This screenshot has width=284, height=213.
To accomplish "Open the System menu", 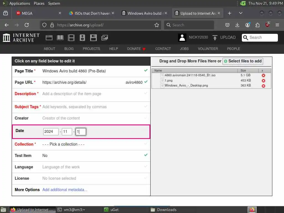I will pyautogui.click(x=54, y=3).
